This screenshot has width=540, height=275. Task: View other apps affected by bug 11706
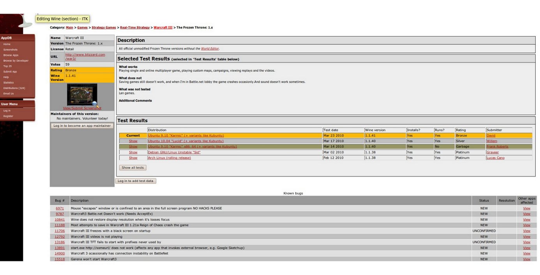tap(526, 231)
